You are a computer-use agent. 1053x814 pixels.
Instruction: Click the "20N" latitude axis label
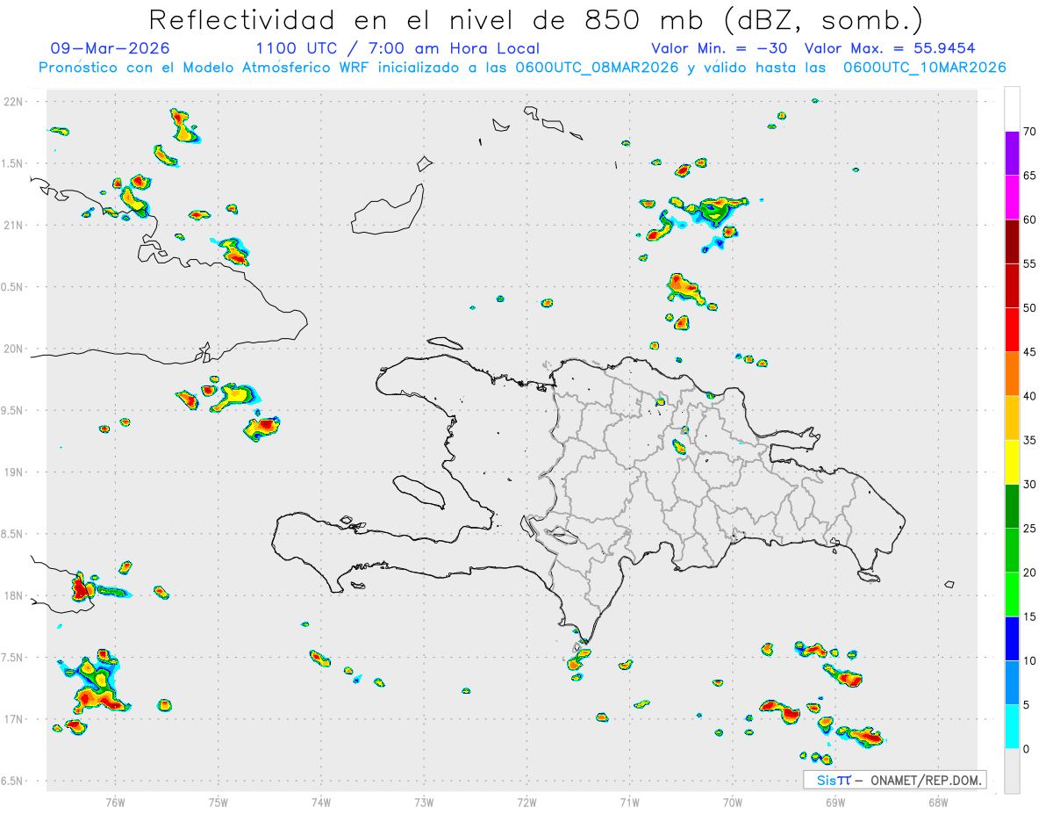tap(14, 349)
